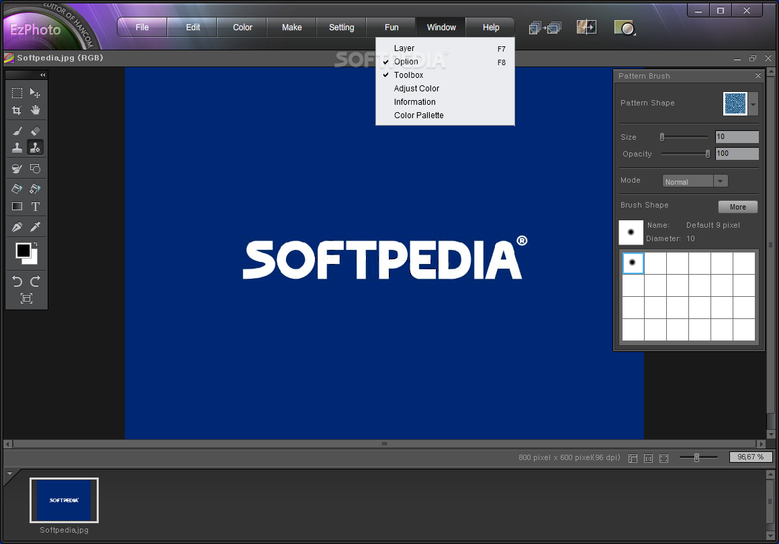The height and width of the screenshot is (544, 779).
Task: Select the Pen tool
Action: 17,227
